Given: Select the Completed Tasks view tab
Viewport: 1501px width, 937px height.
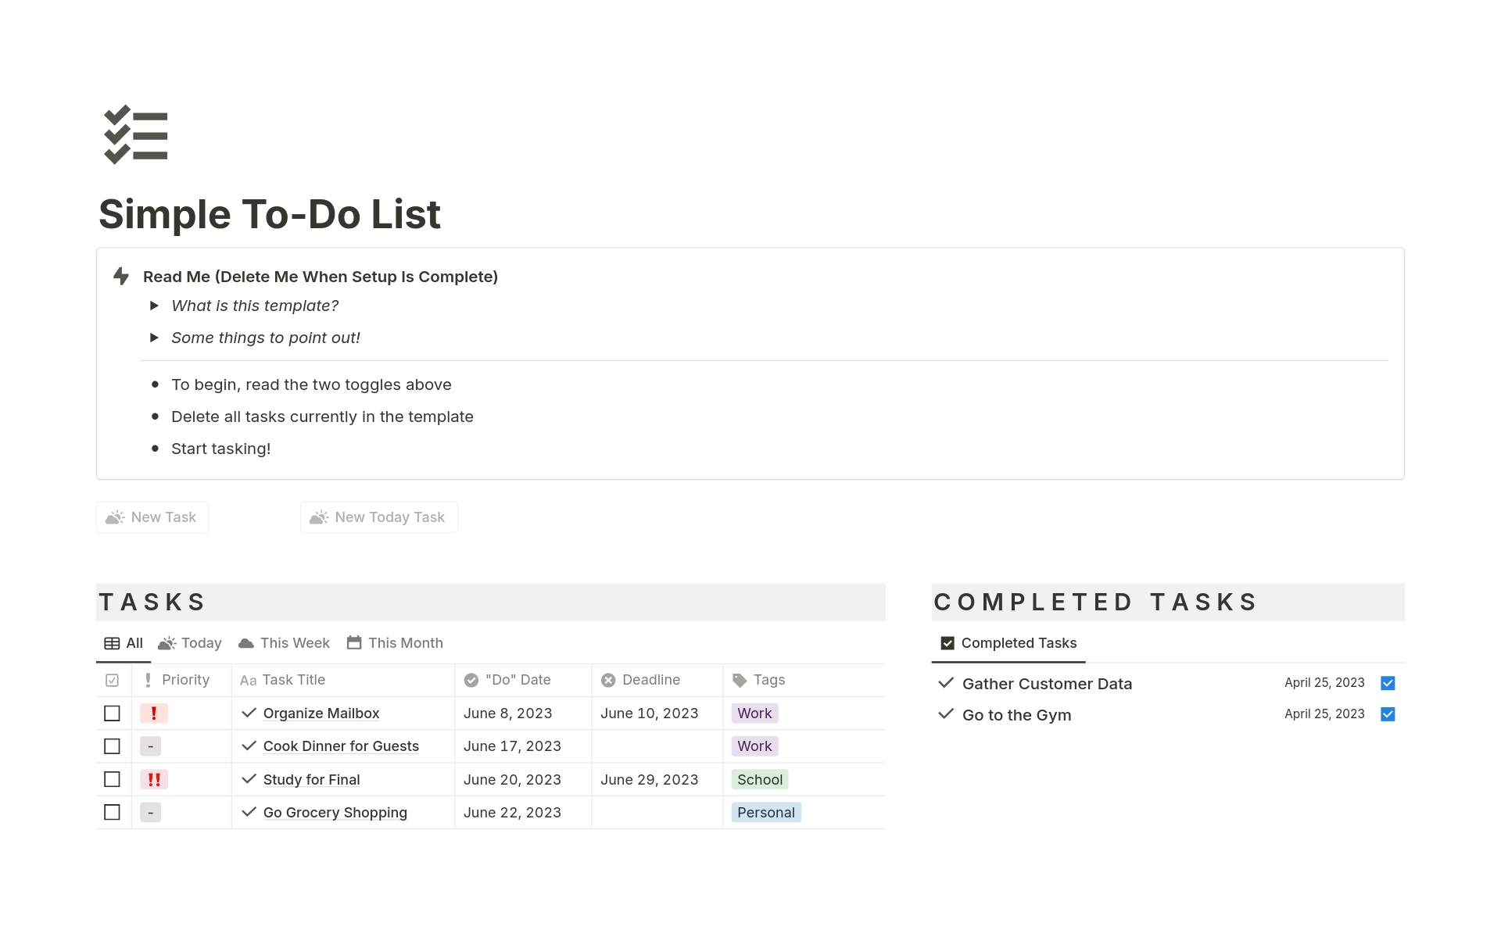Looking at the screenshot, I should click(x=1008, y=642).
